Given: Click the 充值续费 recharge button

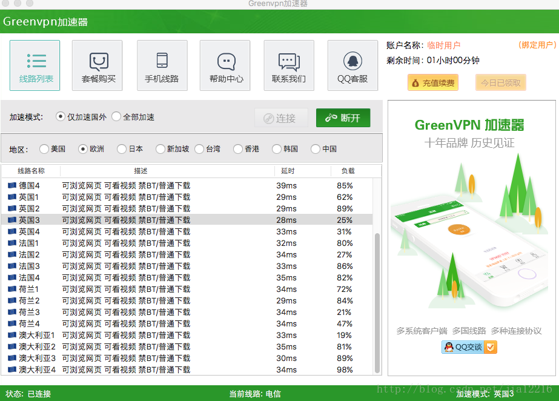Looking at the screenshot, I should click(x=433, y=83).
